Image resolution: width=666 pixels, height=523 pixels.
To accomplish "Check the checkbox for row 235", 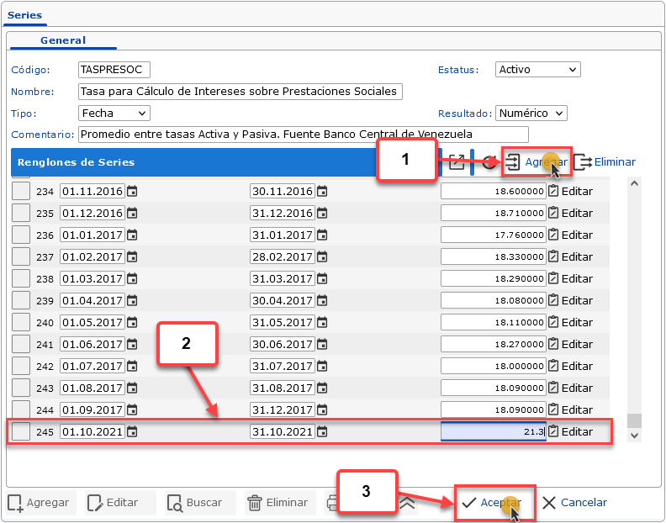I will (x=21, y=213).
